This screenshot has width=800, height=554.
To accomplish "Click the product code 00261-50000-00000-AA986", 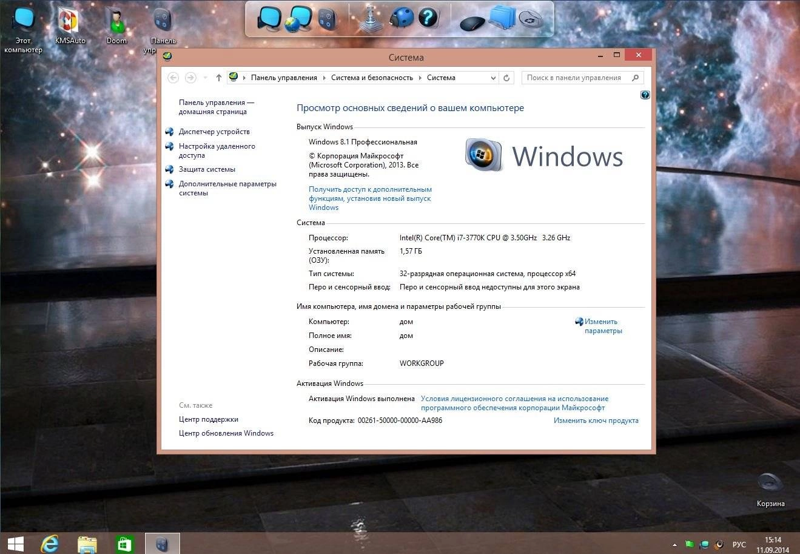I will pos(400,421).
